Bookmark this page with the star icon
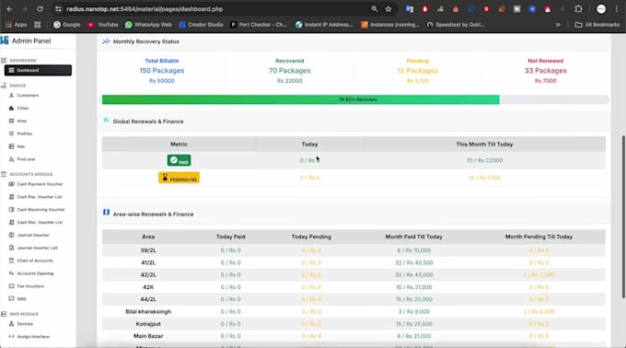 click(x=388, y=9)
